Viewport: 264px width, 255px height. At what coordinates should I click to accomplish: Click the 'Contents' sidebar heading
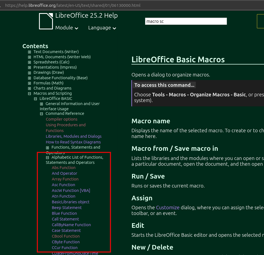tap(35, 46)
